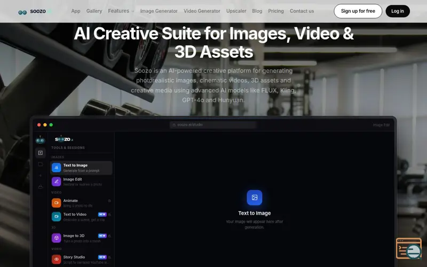The height and width of the screenshot is (267, 427).
Task: Click the TOOLS & SESSIONS heading
Action: [68, 148]
